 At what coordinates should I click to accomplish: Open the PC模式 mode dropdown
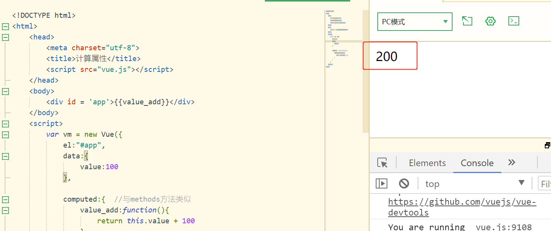(x=415, y=22)
